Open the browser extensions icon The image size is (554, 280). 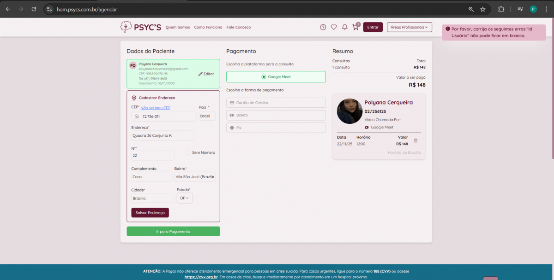[x=501, y=9]
